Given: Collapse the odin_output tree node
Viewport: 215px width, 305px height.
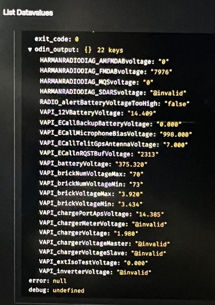Looking at the screenshot, I should pyautogui.click(x=30, y=50).
